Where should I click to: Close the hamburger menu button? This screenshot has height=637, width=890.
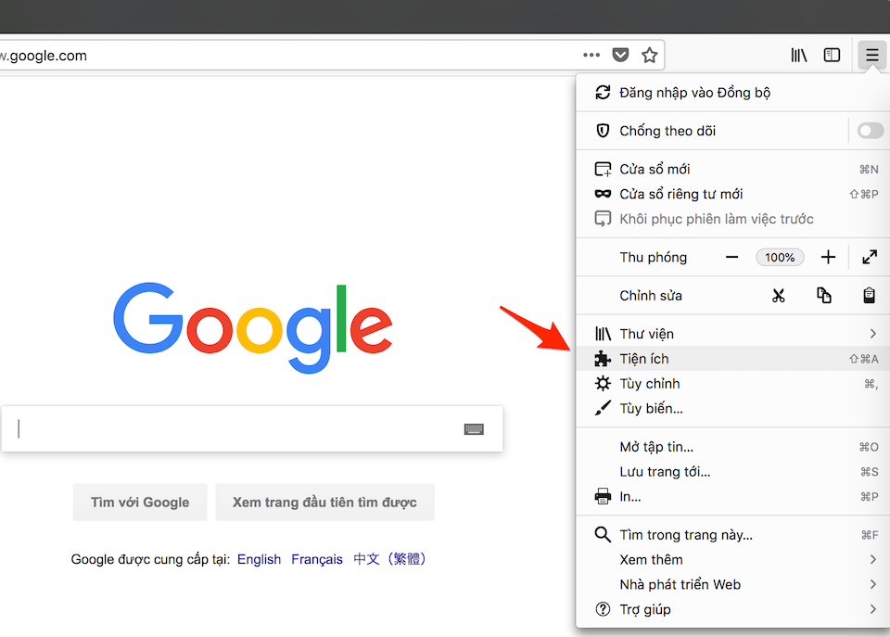point(872,55)
